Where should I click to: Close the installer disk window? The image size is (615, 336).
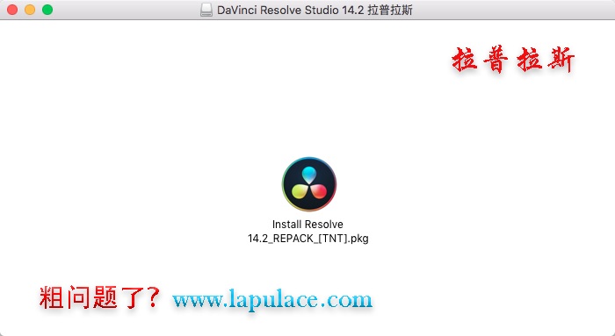(12, 10)
